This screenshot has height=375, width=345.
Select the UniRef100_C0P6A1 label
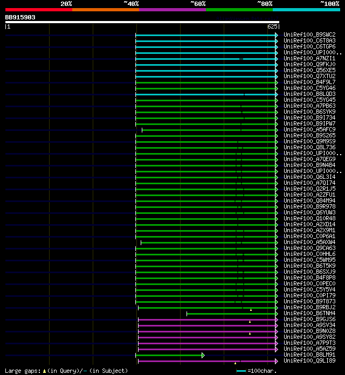tap(309, 236)
